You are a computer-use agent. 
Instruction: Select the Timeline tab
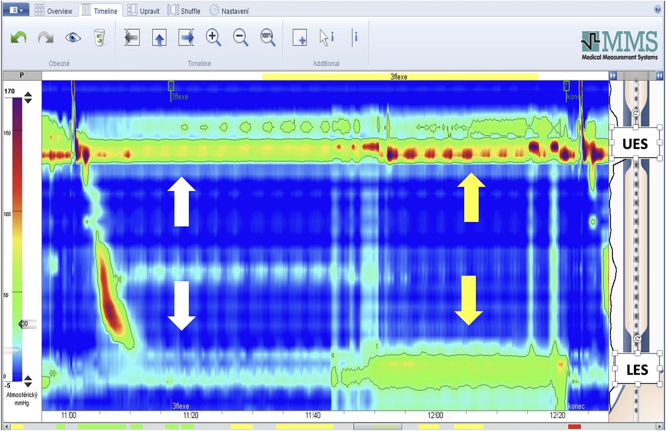tap(100, 11)
